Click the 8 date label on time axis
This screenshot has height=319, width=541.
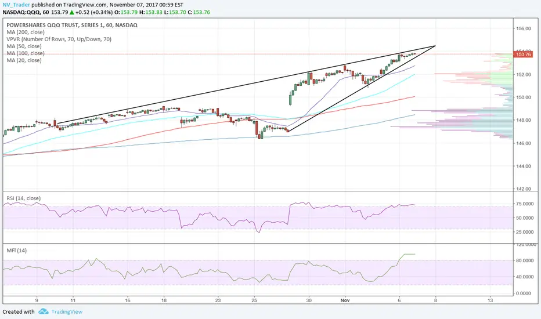(x=435, y=300)
